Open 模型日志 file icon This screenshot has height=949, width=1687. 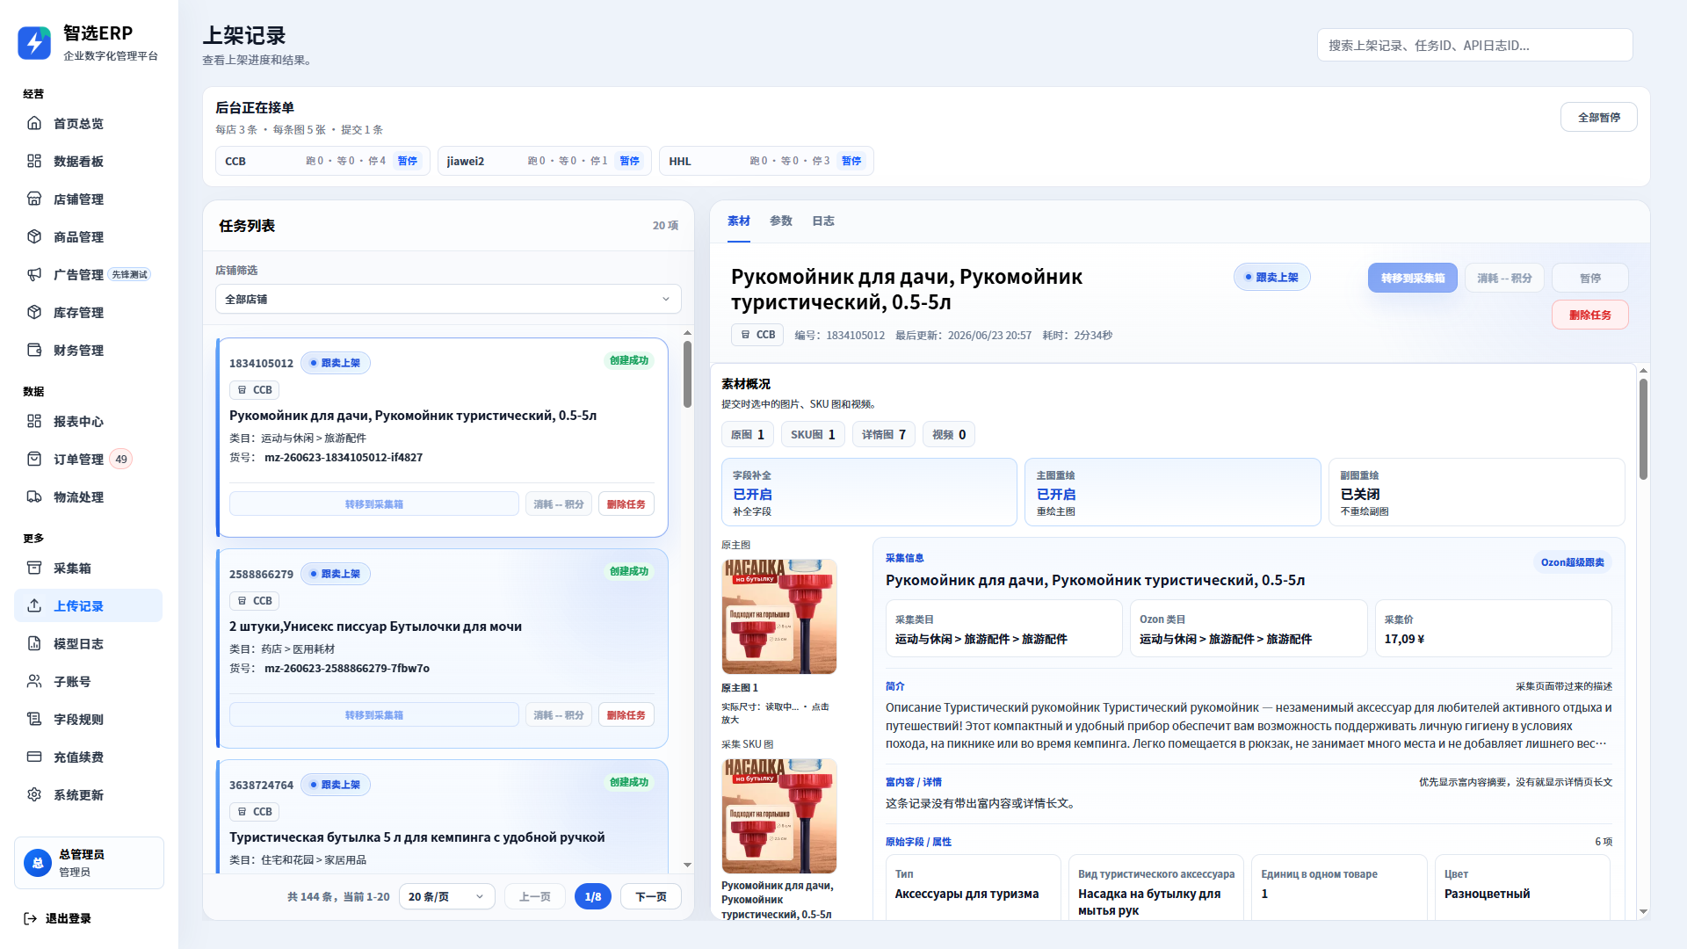34,643
